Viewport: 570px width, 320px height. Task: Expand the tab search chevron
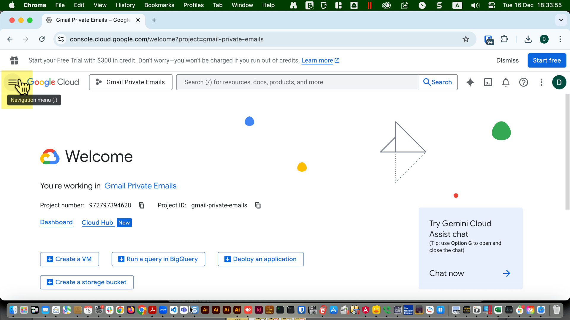pos(561,20)
